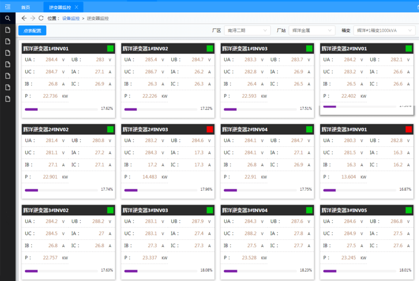Toggle the hamburger menu collapse icon

point(7,7)
